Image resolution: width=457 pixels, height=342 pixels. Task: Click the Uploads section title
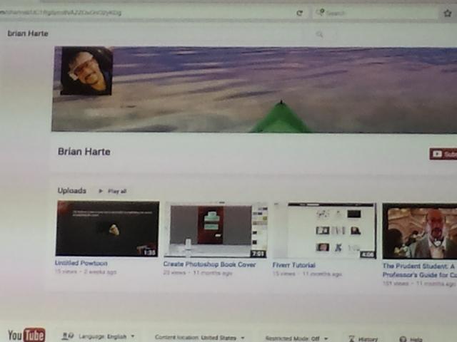coord(71,191)
